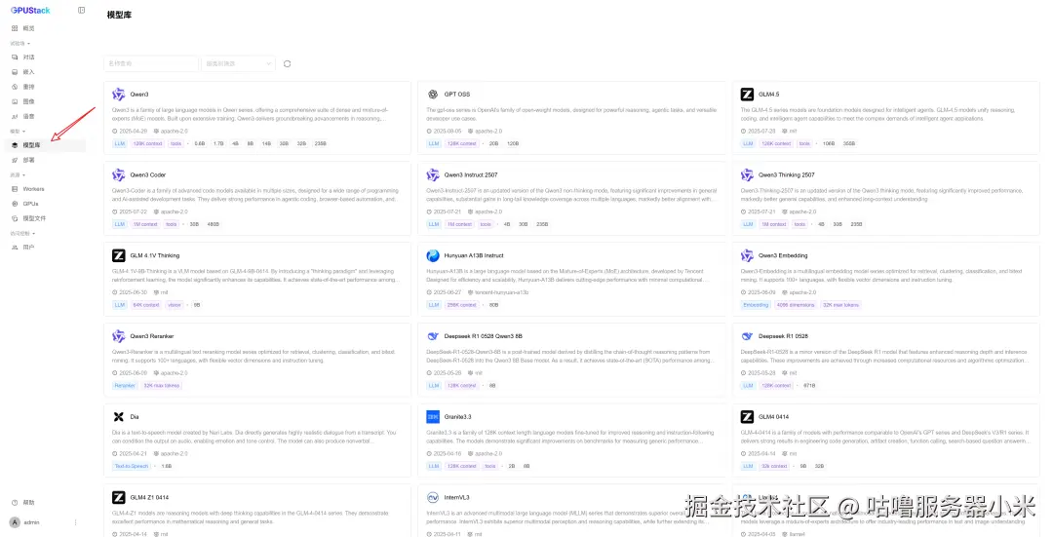Click the GLM 4.5 model logo

pos(747,94)
